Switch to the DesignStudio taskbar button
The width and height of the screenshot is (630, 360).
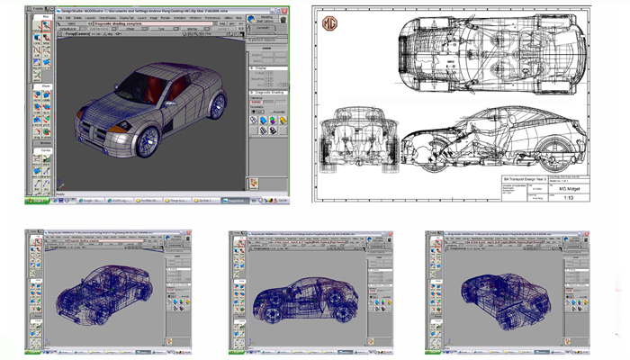click(x=235, y=200)
